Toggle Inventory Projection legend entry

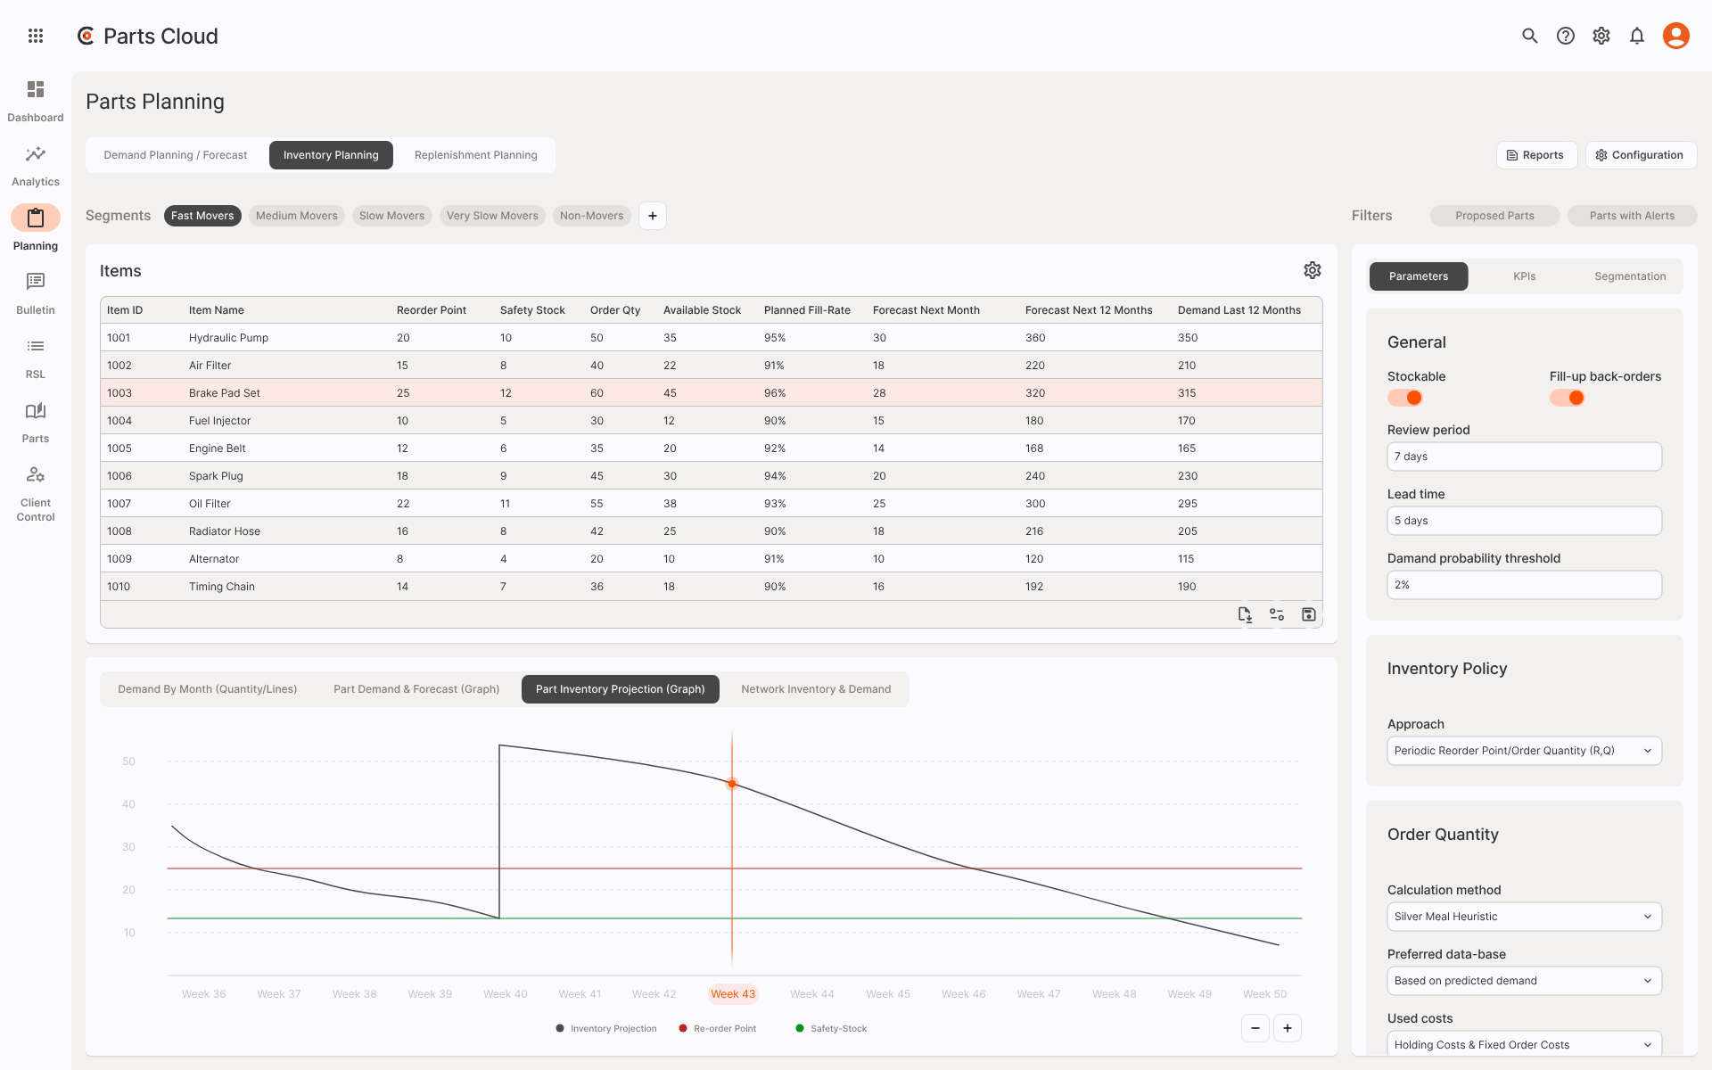pos(606,1029)
